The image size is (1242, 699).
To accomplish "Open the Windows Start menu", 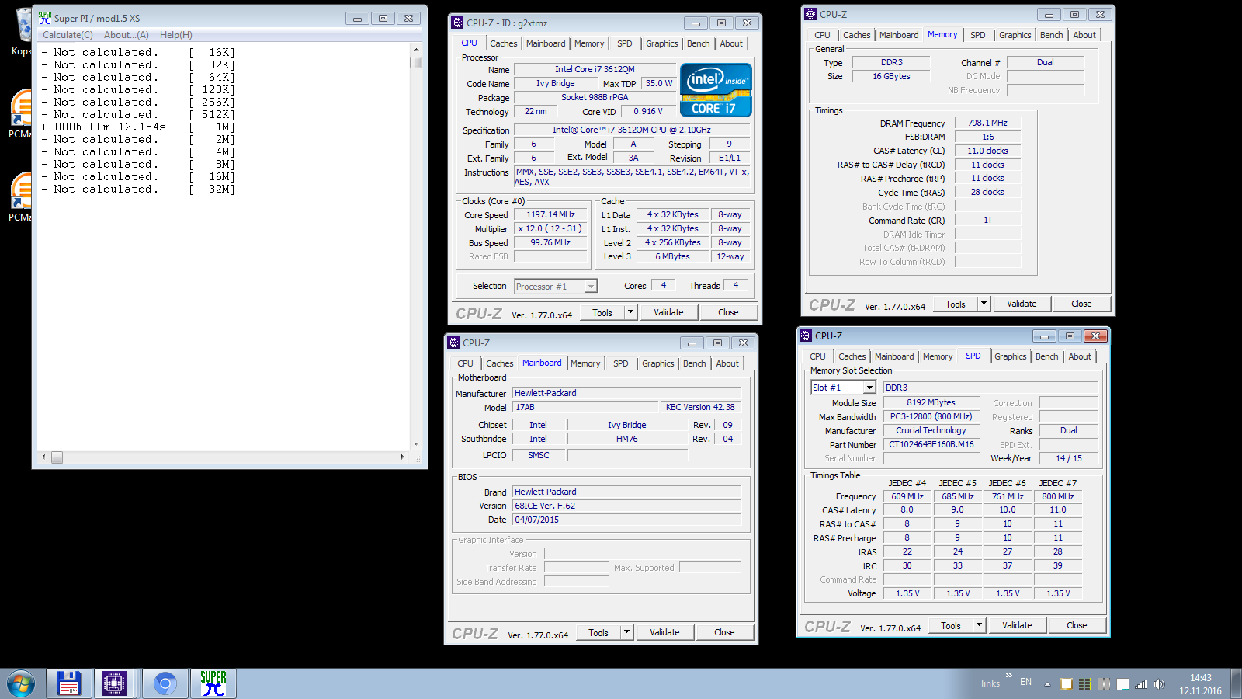I will click(21, 683).
